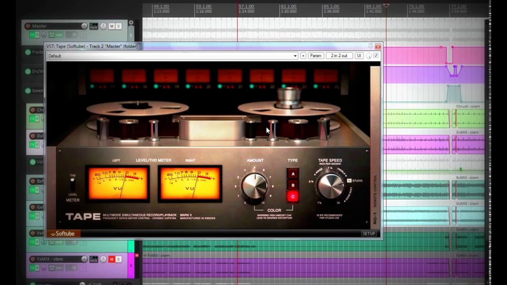This screenshot has height=285, width=507.
Task: Close the Tape plugin window
Action: pos(377,46)
